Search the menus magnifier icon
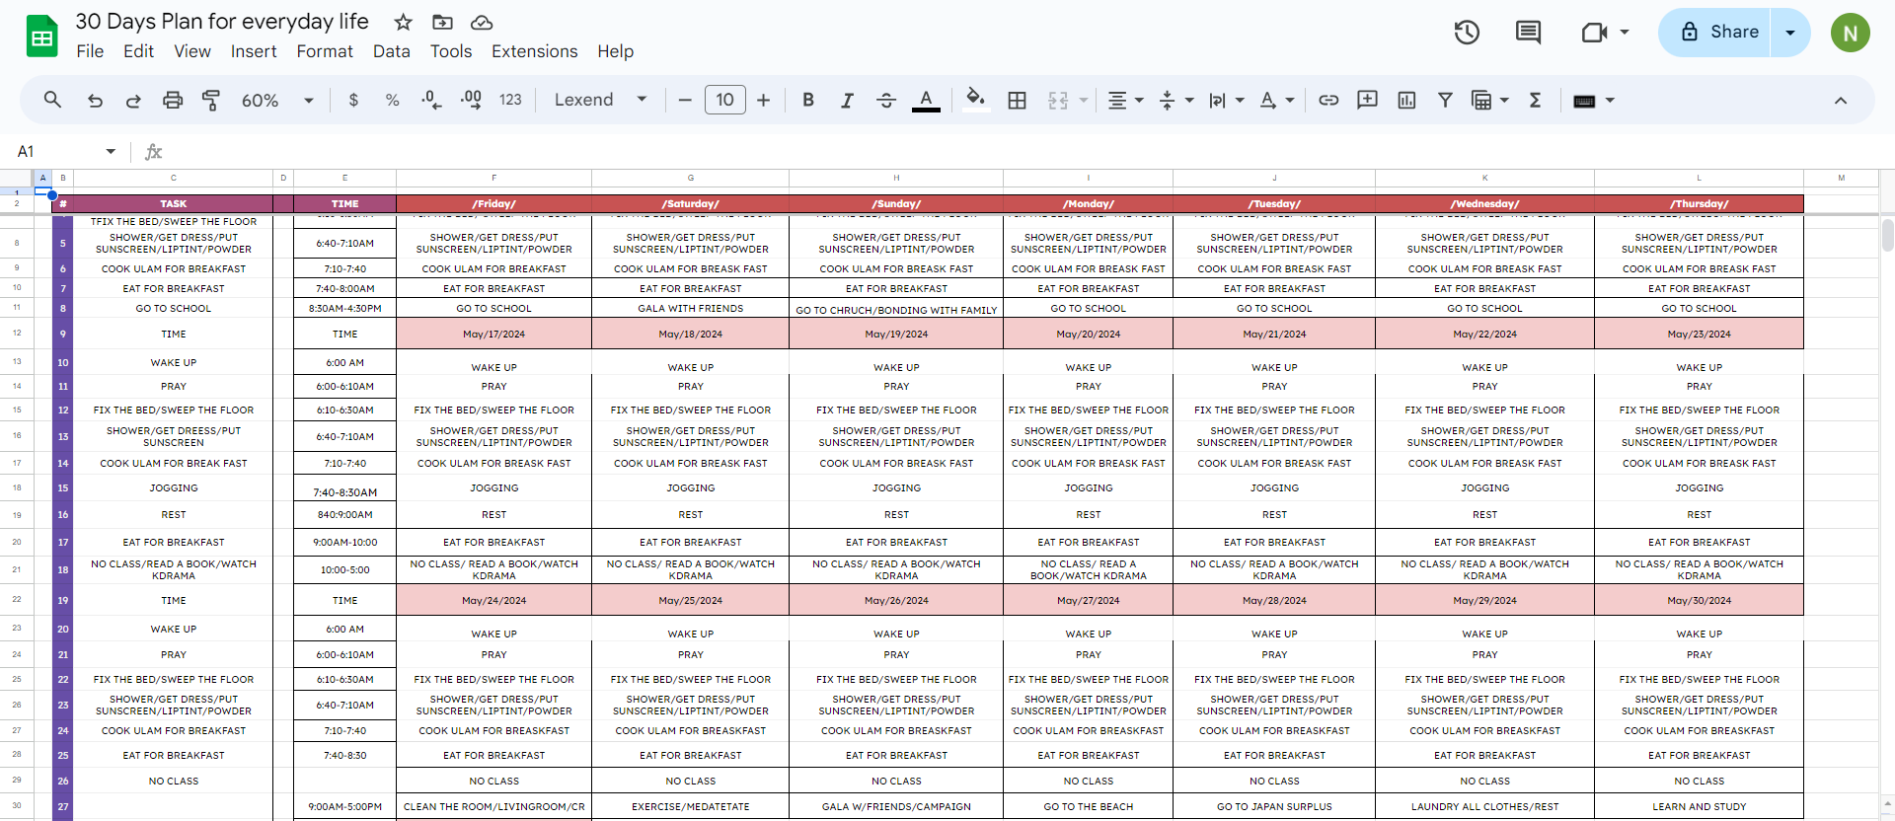Image resolution: width=1895 pixels, height=821 pixels. pyautogui.click(x=52, y=100)
